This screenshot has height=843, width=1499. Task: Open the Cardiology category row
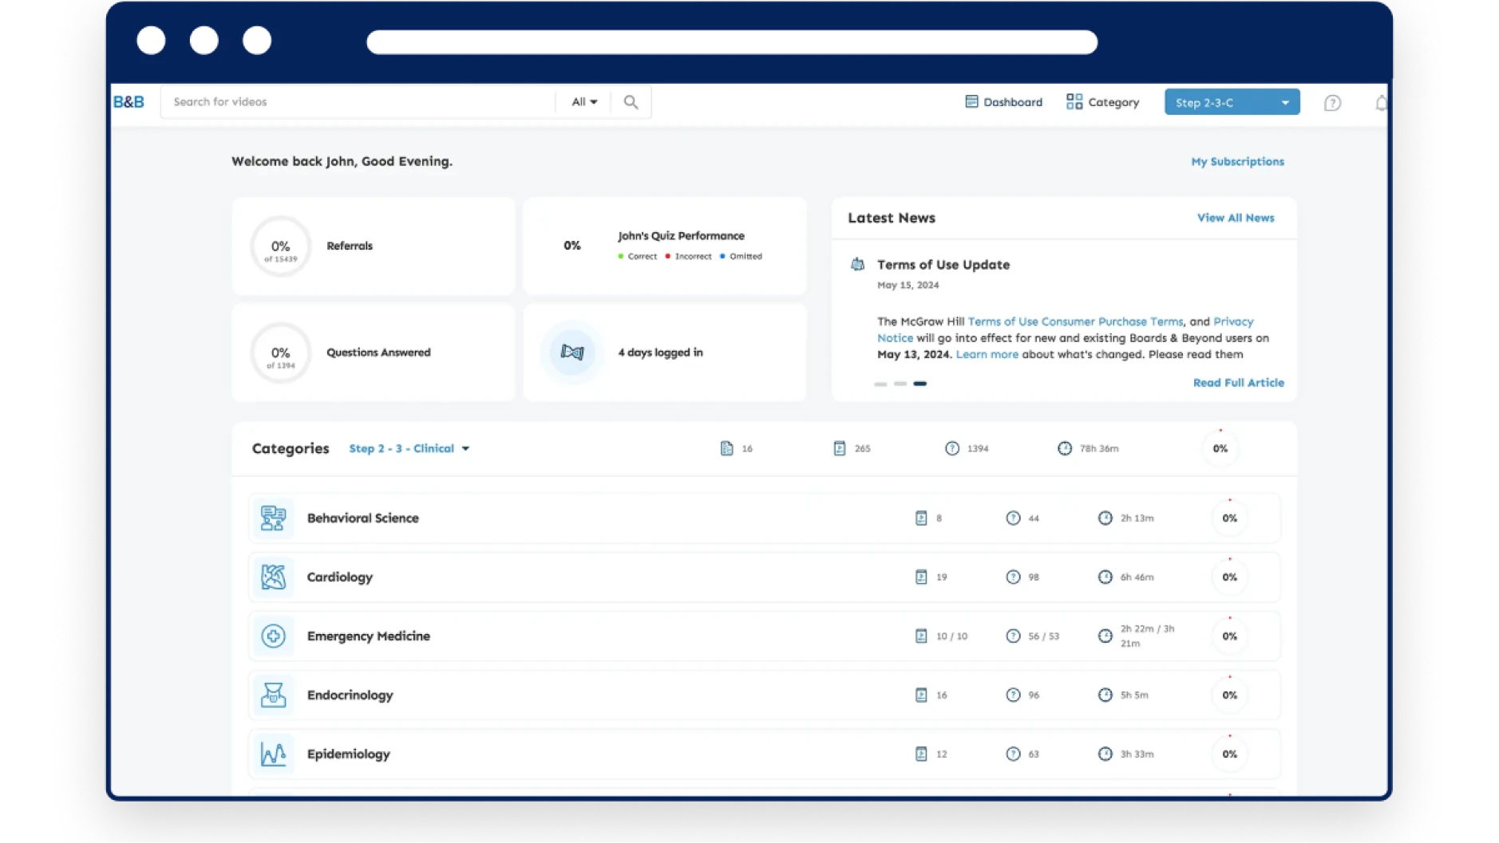(x=765, y=577)
